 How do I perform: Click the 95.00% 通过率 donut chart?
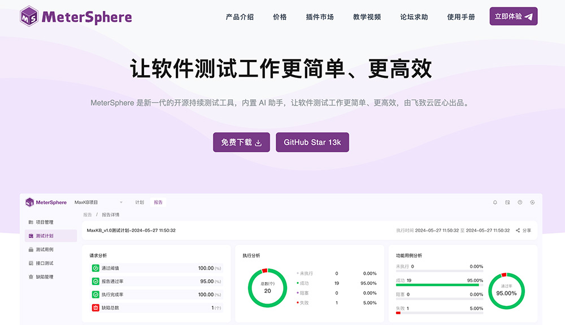click(506, 291)
